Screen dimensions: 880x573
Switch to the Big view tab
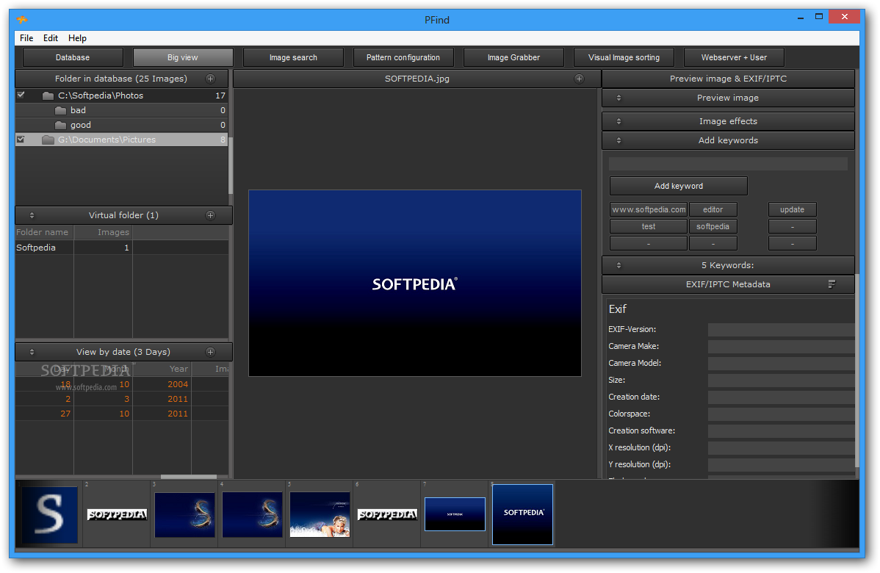tap(182, 57)
